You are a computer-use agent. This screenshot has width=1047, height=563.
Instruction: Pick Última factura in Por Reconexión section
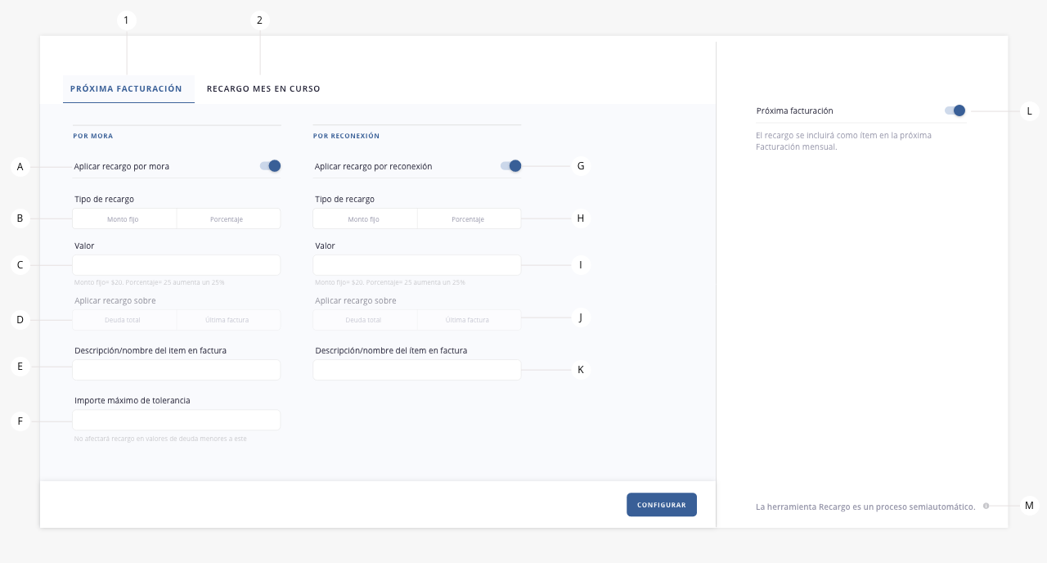point(469,320)
